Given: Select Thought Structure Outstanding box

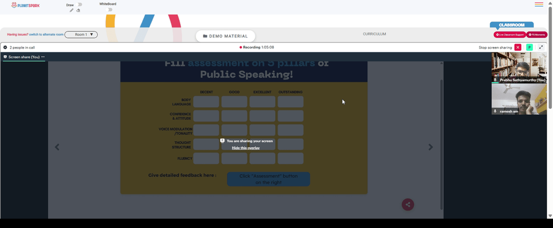Looking at the screenshot, I should click(291, 144).
